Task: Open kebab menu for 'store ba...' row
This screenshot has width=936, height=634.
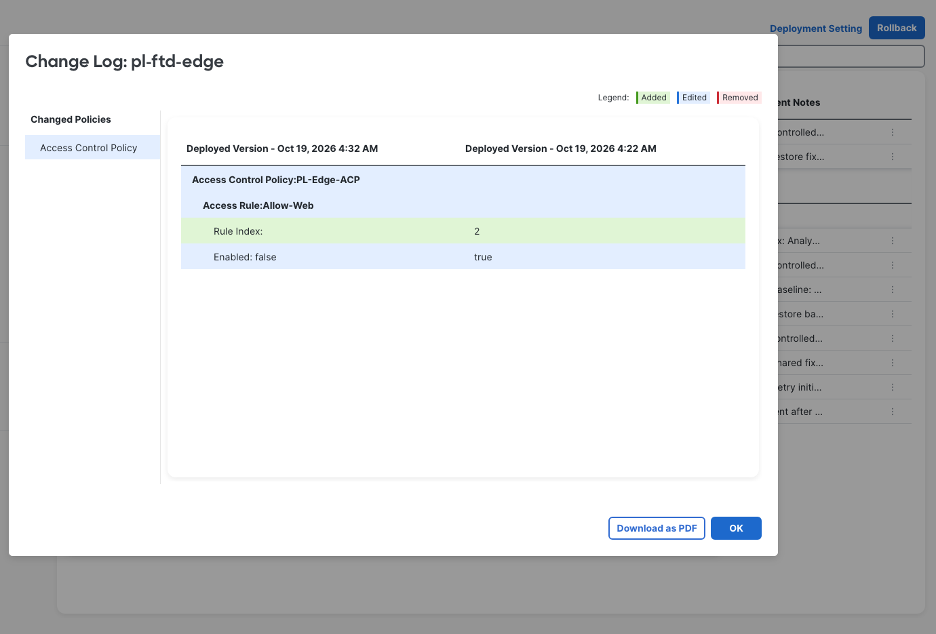Action: 893,314
